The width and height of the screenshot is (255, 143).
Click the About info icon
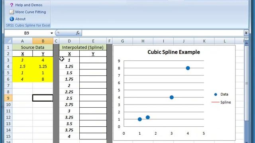coord(12,19)
